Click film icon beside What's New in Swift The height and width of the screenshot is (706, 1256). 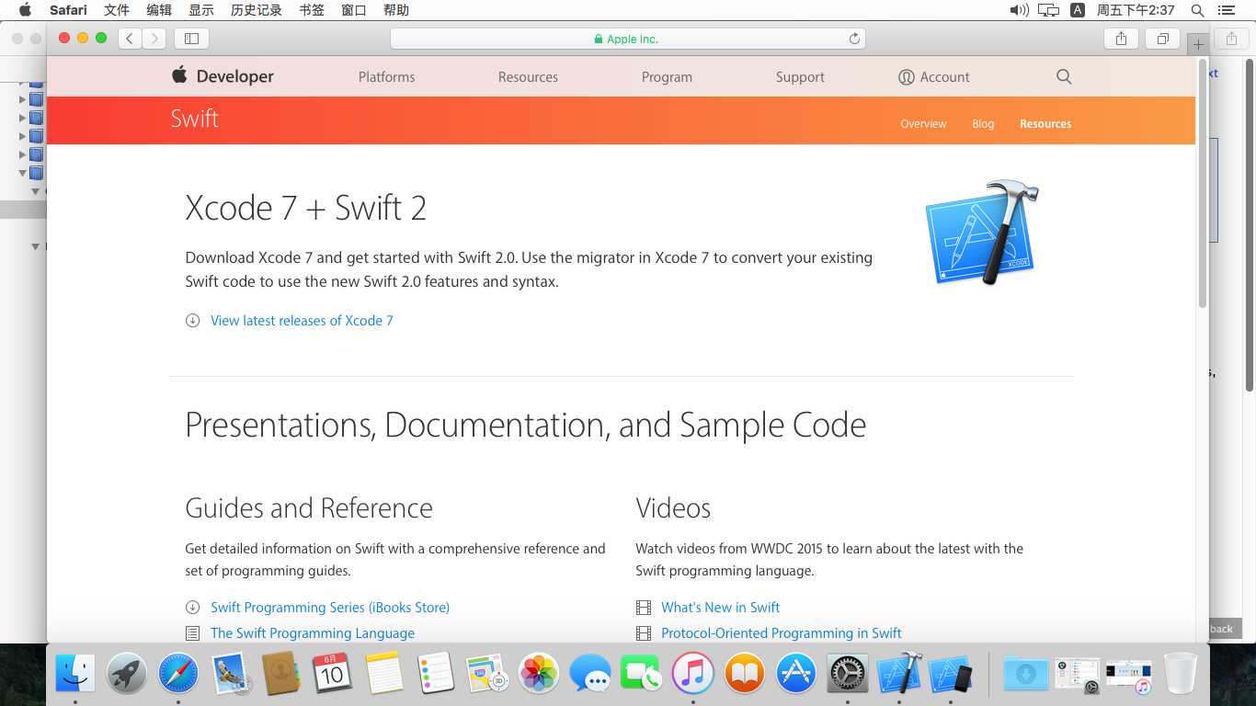(643, 608)
